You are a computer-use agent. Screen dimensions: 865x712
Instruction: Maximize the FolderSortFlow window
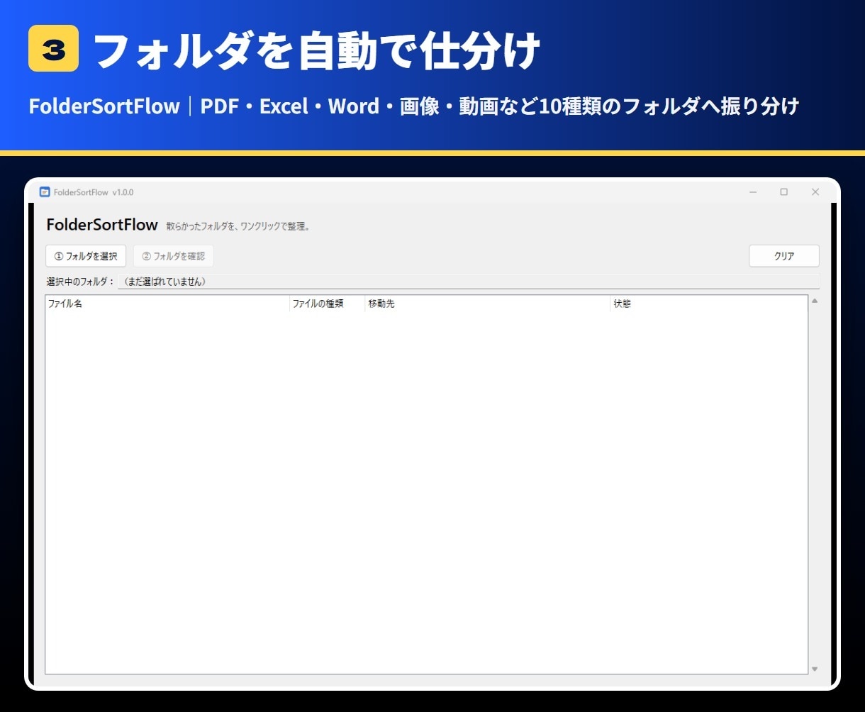click(784, 192)
